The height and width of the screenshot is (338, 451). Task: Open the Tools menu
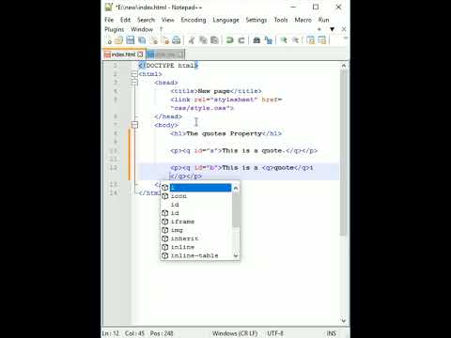[x=281, y=20]
